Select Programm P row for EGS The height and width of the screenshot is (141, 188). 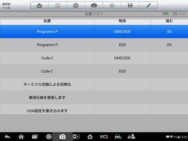click(x=94, y=45)
